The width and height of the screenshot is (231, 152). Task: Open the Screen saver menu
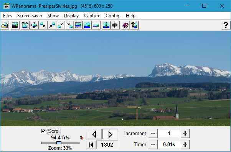(30, 16)
